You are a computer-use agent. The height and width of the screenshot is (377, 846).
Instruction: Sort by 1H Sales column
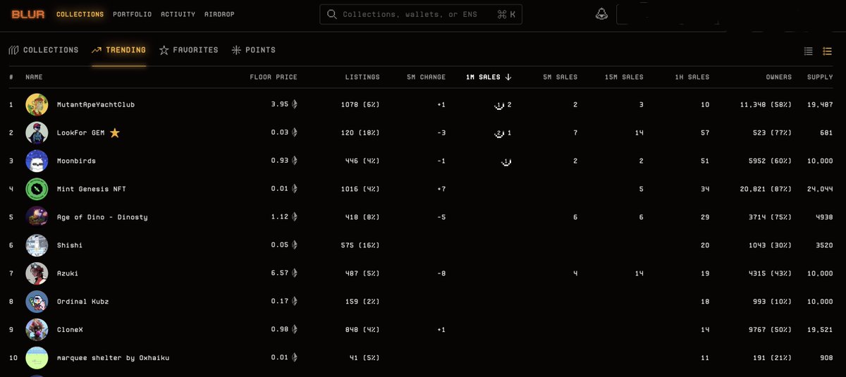(692, 77)
